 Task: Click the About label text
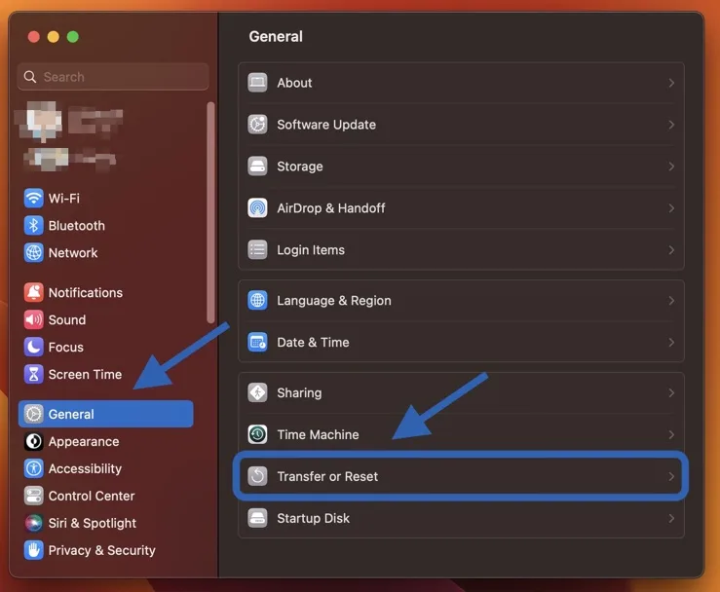click(x=294, y=83)
